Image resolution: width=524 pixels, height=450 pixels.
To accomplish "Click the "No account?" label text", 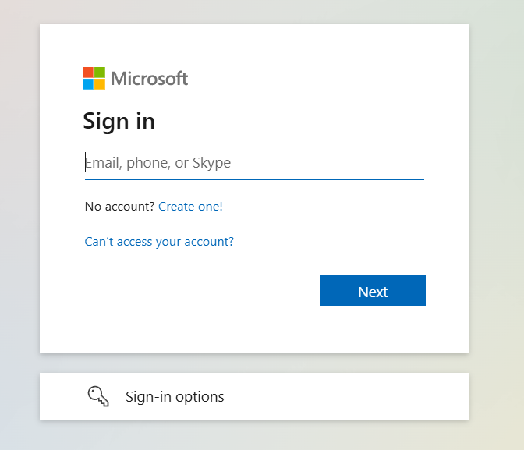I will (120, 207).
